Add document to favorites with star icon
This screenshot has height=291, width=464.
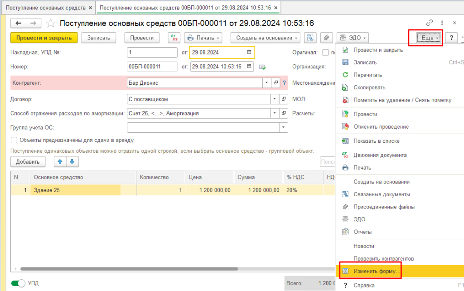click(x=51, y=23)
